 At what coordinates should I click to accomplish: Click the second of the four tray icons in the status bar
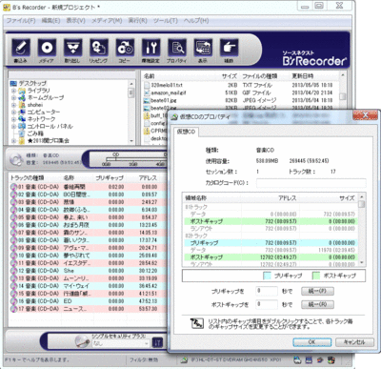[309, 360]
